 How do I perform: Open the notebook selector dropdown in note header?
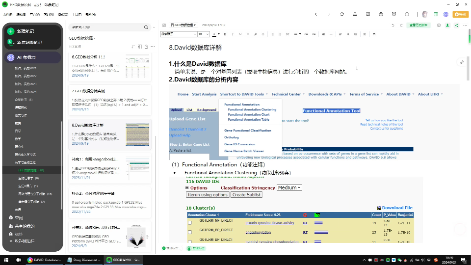coord(183,25)
